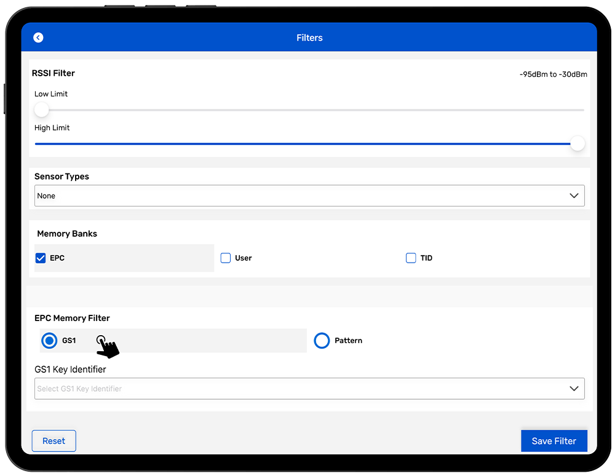Open the Sensor Types dropdown showing None
Image resolution: width=615 pixels, height=476 pixels.
(x=301, y=196)
